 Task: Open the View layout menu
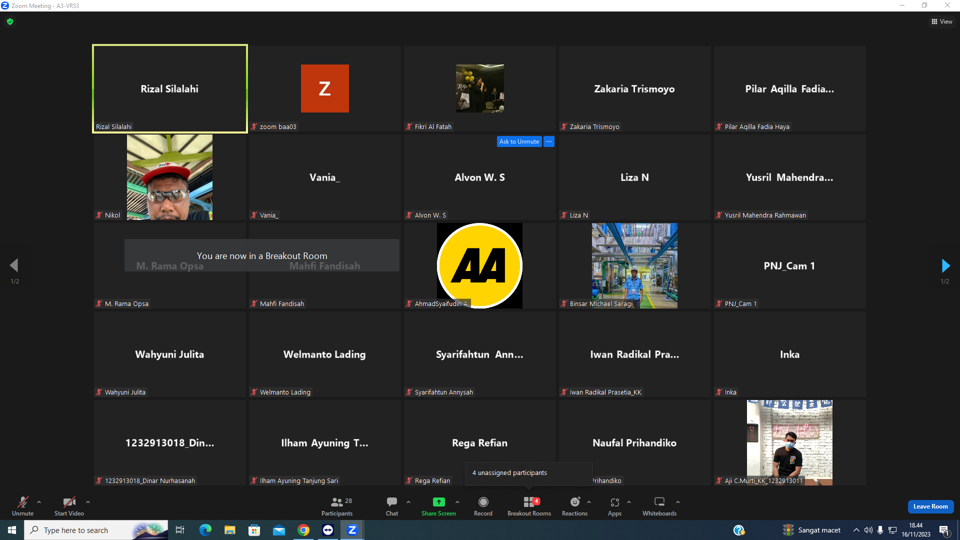(941, 21)
